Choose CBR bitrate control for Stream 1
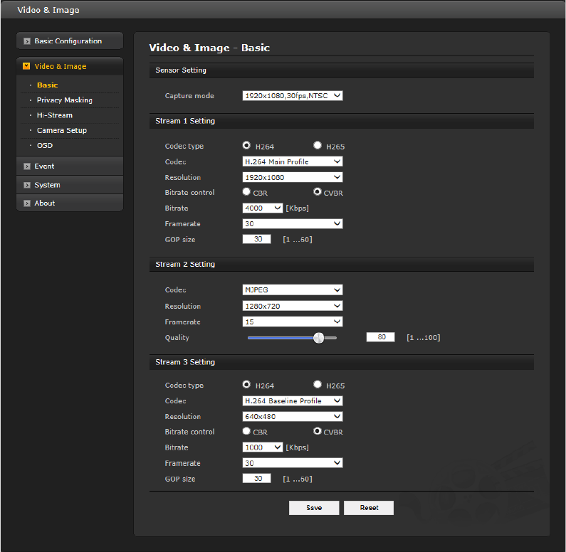 [x=246, y=191]
